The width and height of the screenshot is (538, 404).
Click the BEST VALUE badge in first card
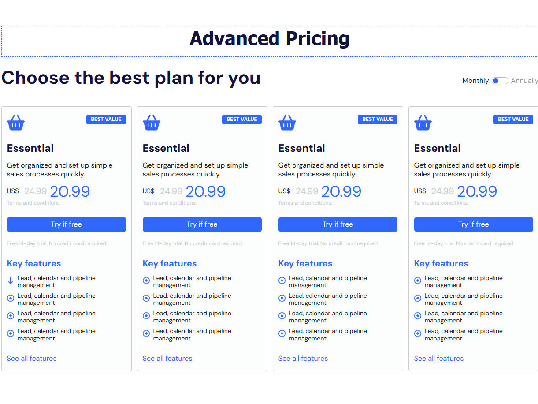[106, 119]
